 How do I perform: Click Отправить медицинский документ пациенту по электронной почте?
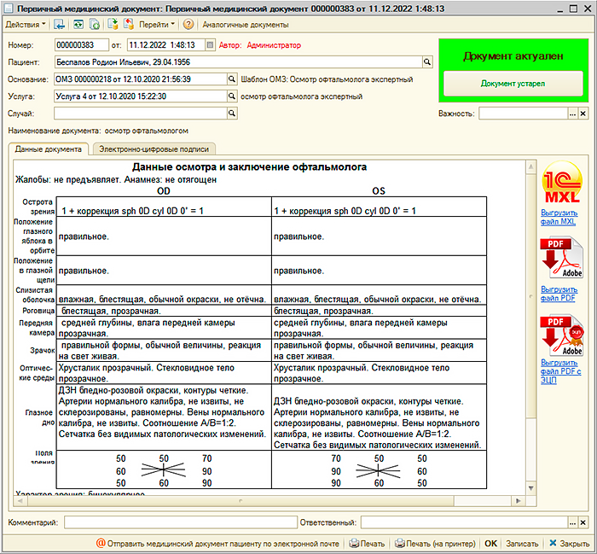tap(219, 543)
